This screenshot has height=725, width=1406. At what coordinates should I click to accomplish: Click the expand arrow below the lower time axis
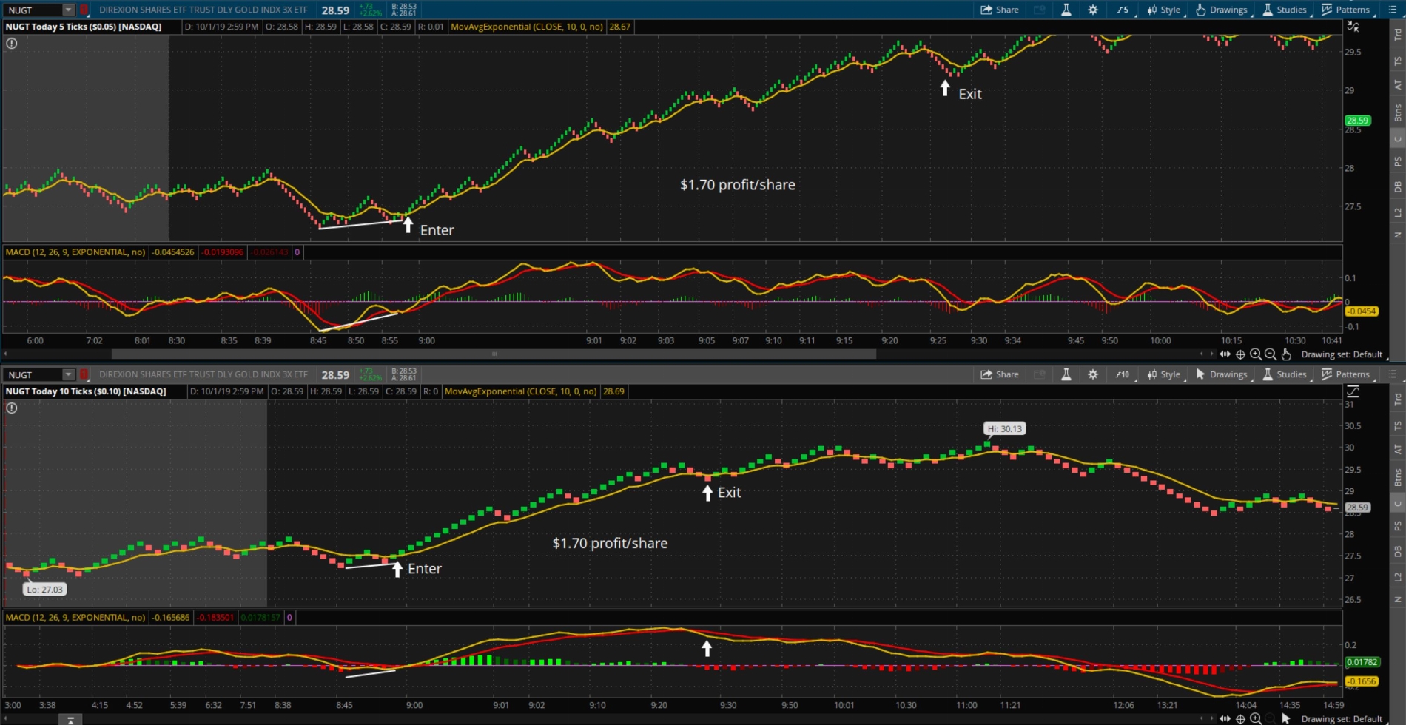coord(70,720)
